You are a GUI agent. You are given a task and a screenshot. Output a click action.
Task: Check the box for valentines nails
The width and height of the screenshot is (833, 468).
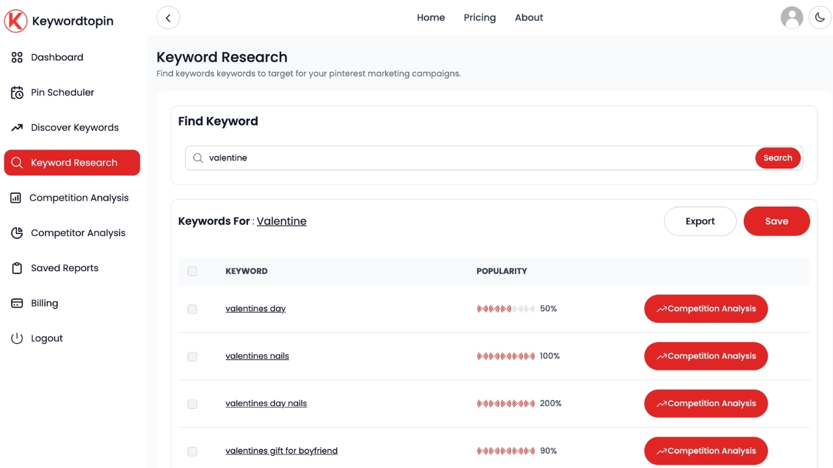click(x=192, y=357)
